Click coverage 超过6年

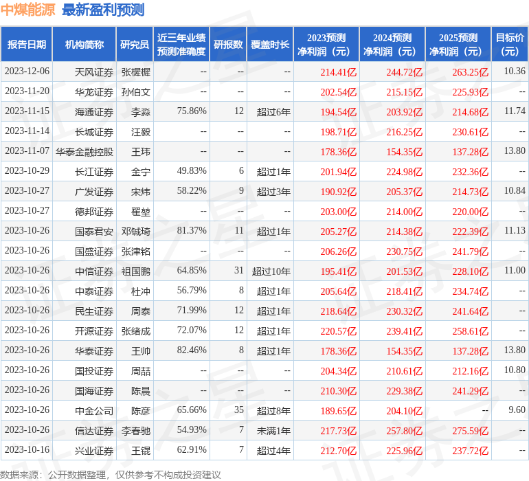pos(273,112)
